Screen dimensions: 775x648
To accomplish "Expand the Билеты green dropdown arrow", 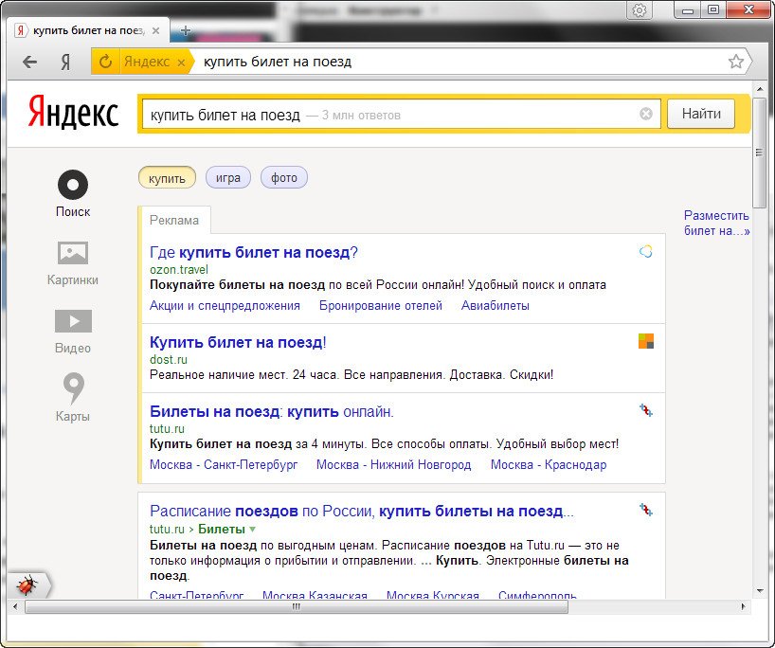I will pos(253,529).
